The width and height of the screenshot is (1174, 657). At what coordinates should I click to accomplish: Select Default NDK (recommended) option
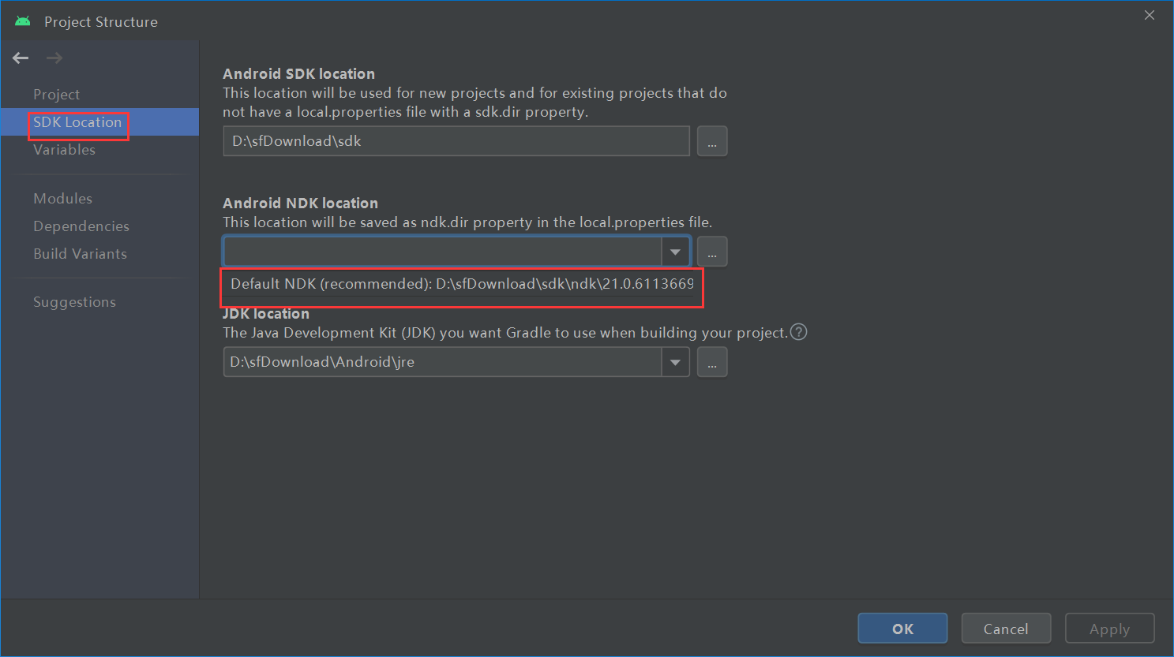462,284
